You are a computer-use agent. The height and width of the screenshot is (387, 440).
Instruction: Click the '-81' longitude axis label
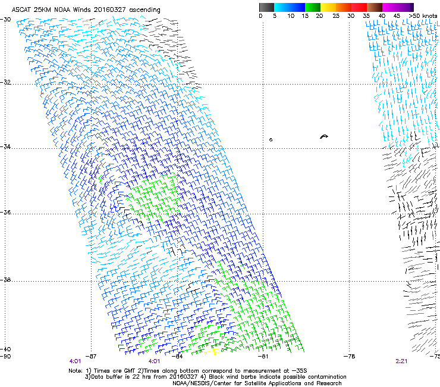(263, 357)
